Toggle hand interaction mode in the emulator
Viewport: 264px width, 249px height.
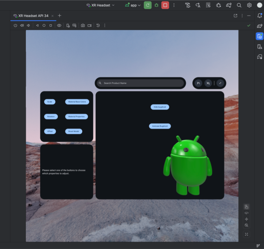[247, 207]
